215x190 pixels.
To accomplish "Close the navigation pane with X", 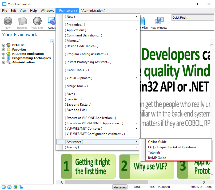I will [x=52, y=41].
